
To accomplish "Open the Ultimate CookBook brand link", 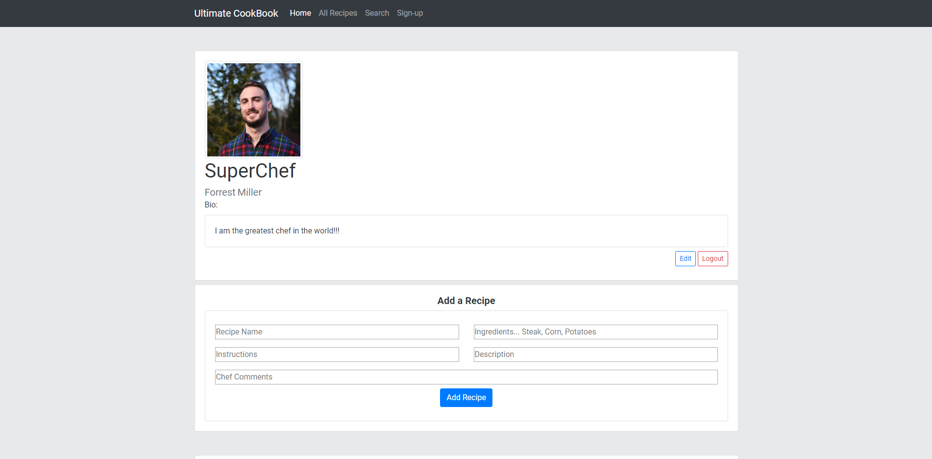I will tap(236, 13).
